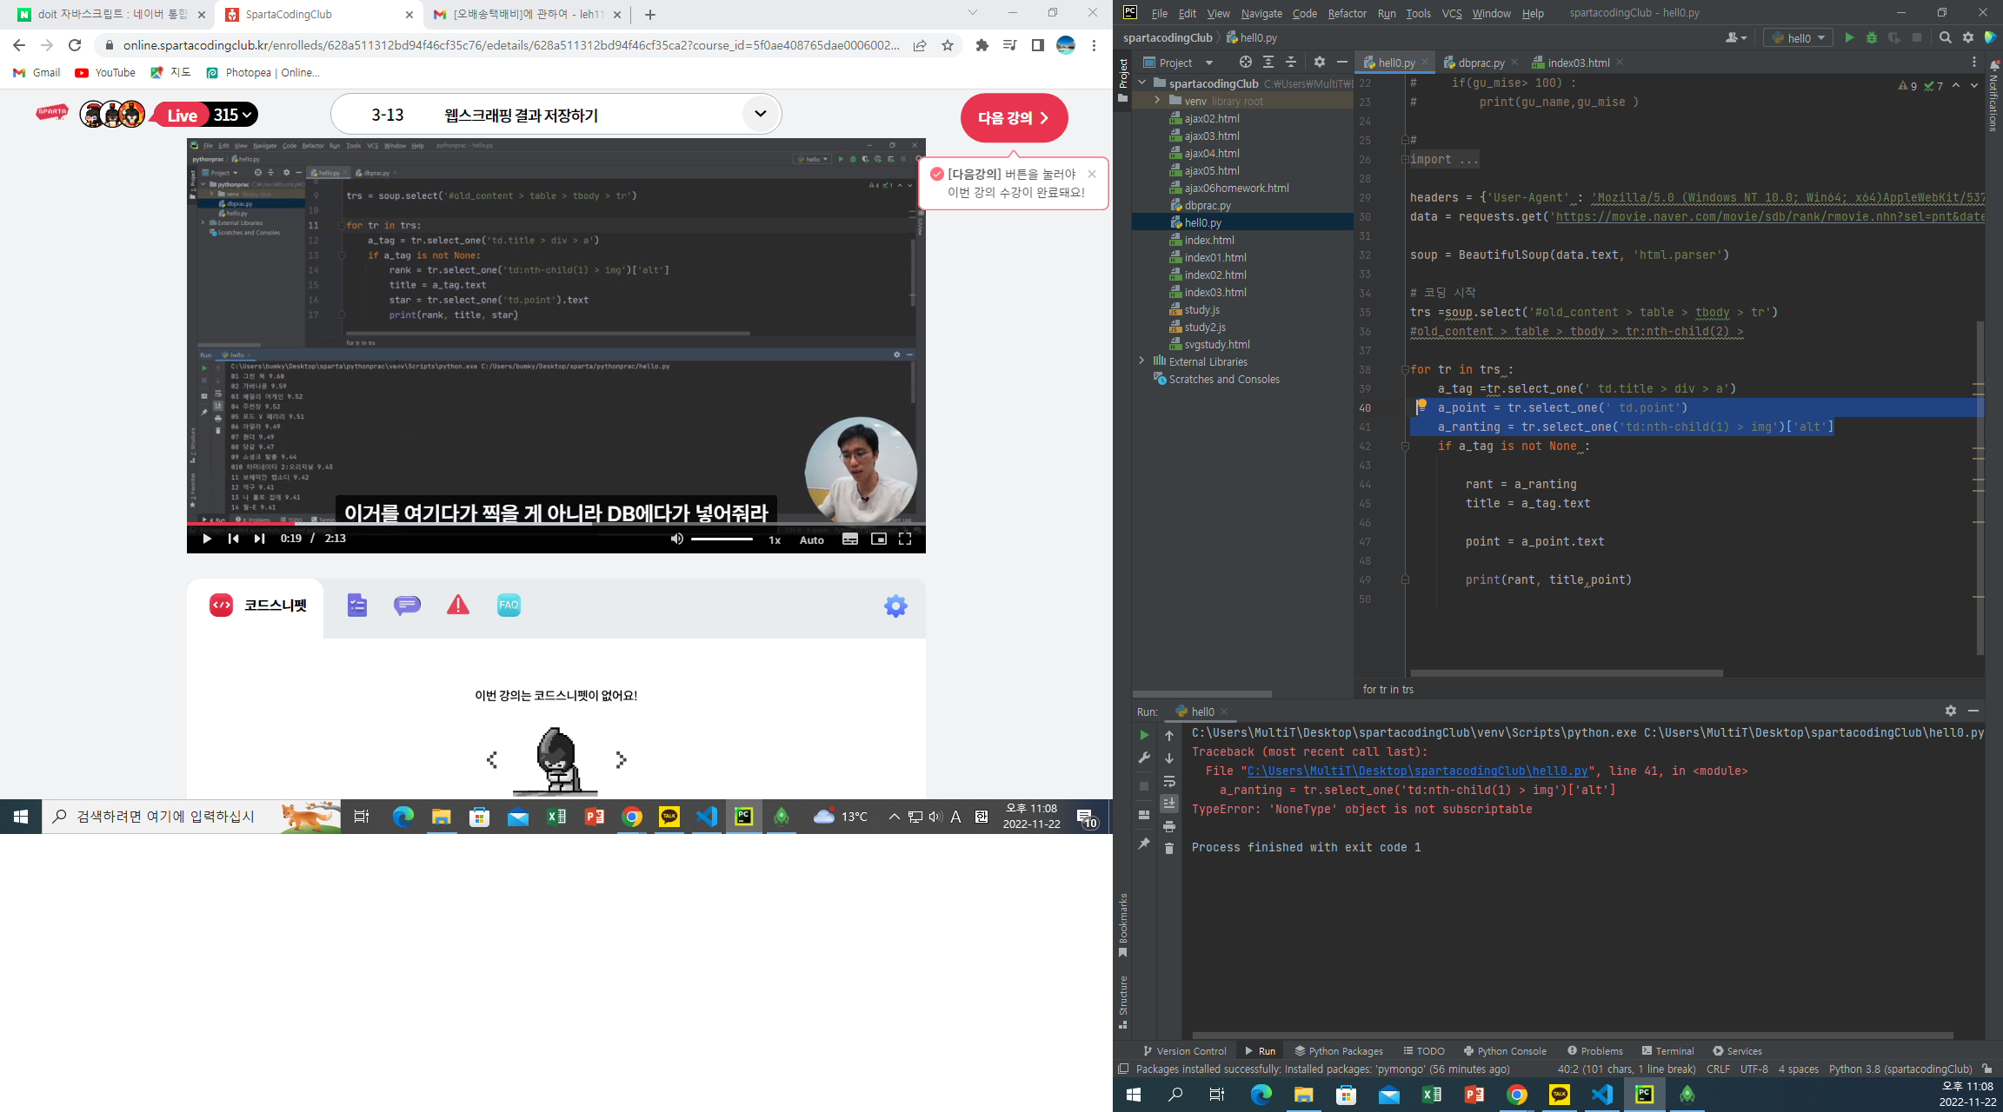Click the Chrome address bar
This screenshot has width=2003, height=1112.
click(x=511, y=45)
